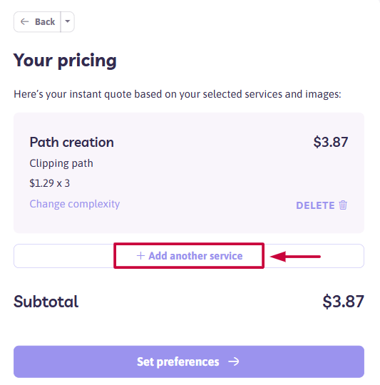Click the Subtotal label
This screenshot has width=380, height=385.
pos(46,302)
